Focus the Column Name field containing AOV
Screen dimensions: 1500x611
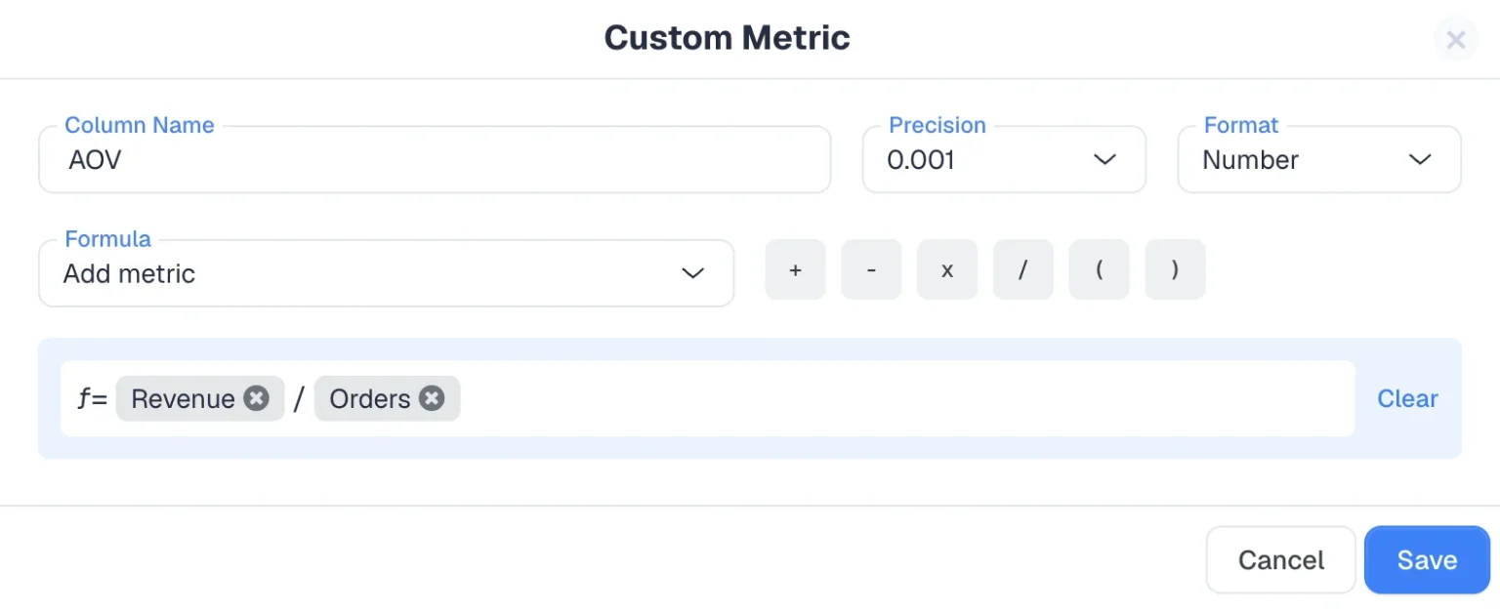click(x=435, y=159)
